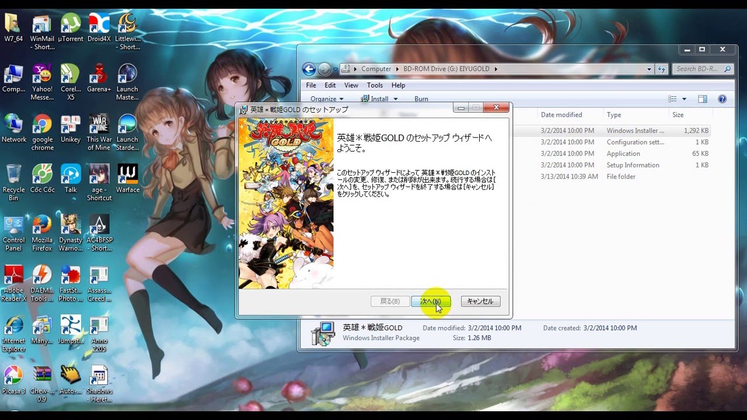Open Explorer help question-mark icon

tap(722, 99)
